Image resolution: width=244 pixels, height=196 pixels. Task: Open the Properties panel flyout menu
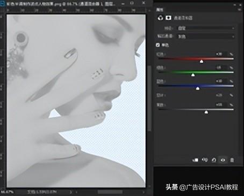pyautogui.click(x=240, y=10)
